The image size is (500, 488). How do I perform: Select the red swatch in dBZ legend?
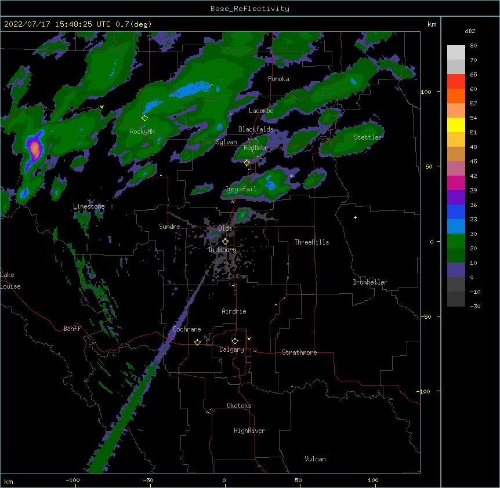(x=456, y=82)
